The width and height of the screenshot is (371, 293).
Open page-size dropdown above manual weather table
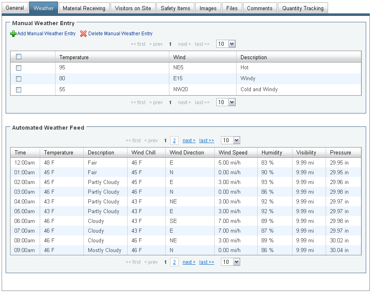click(226, 44)
